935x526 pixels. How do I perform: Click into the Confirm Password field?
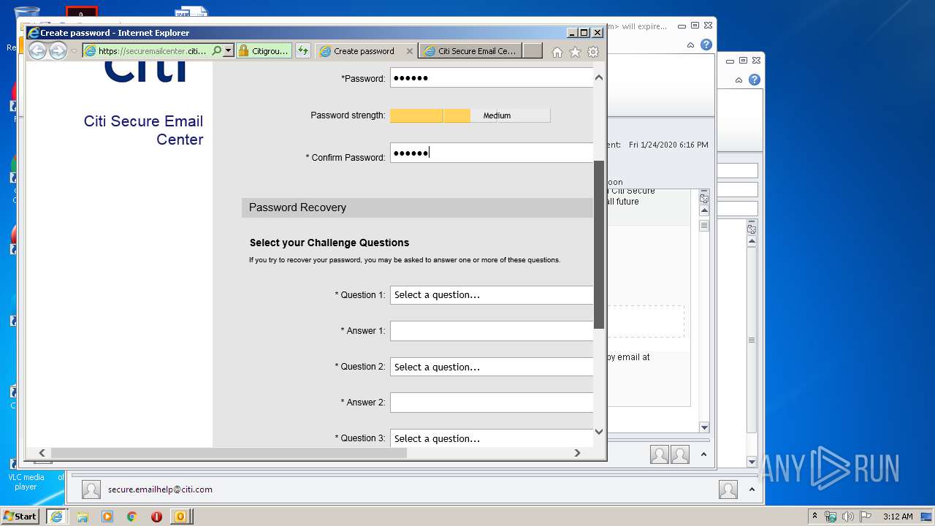pos(492,153)
